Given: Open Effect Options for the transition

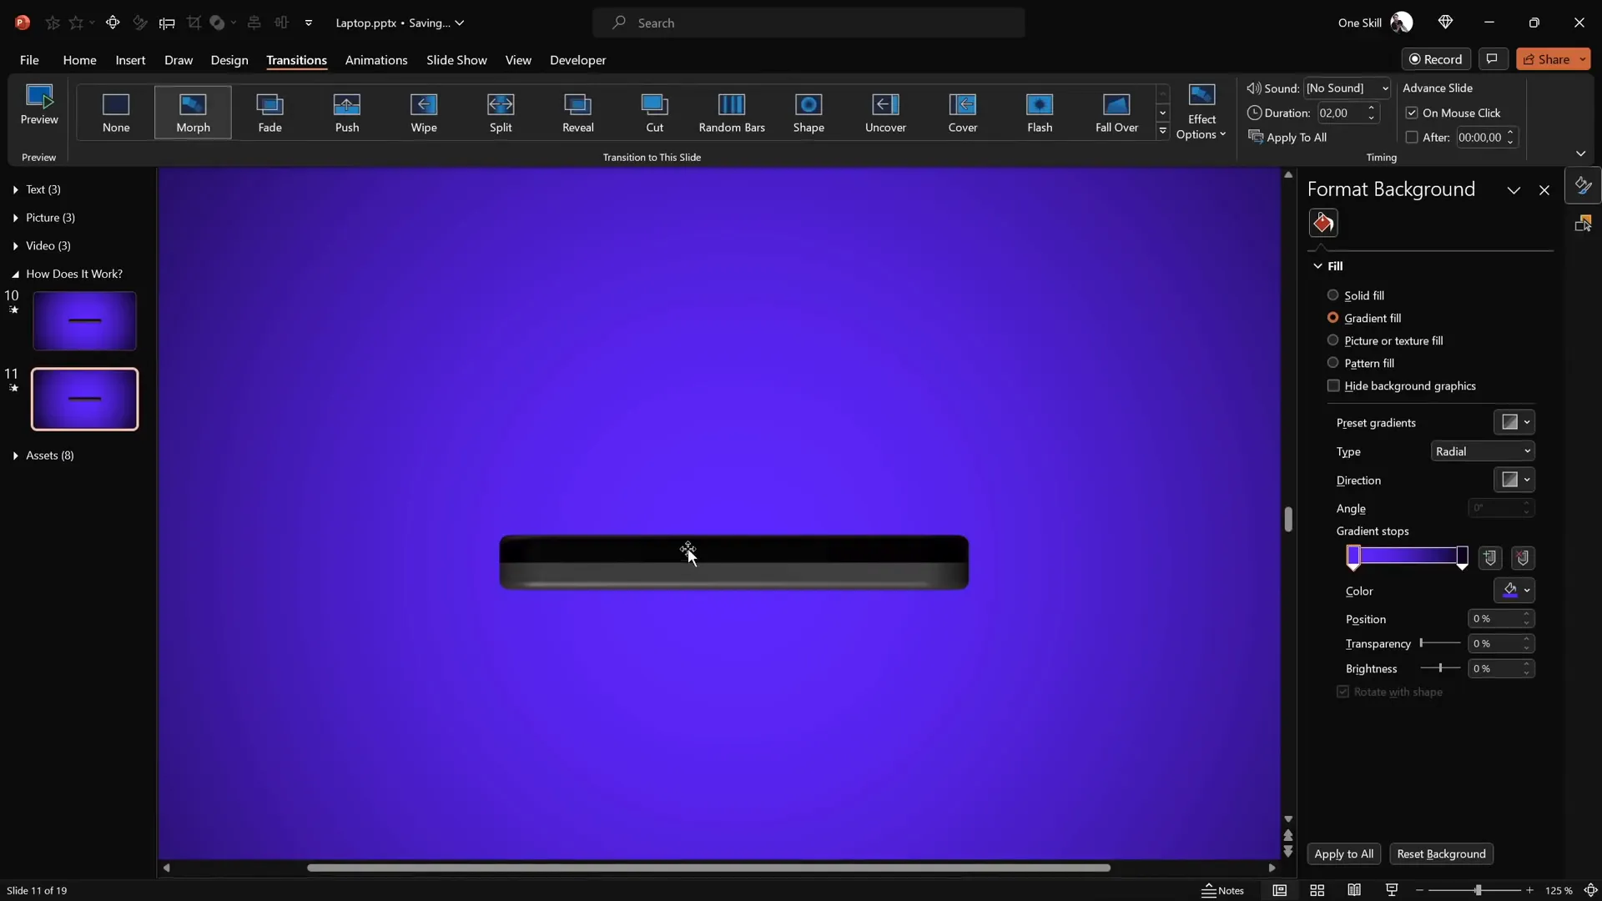Looking at the screenshot, I should pyautogui.click(x=1202, y=113).
